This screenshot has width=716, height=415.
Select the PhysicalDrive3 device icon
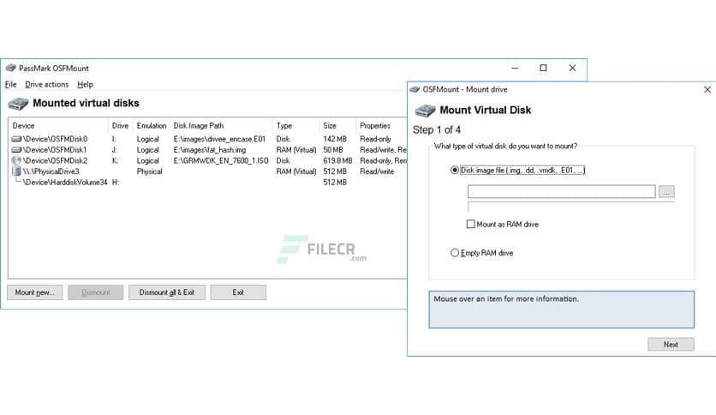pyautogui.click(x=16, y=171)
